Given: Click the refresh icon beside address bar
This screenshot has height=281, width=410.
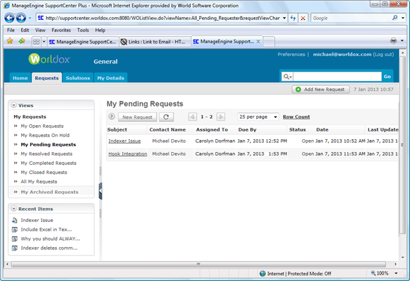Looking at the screenshot, I should (293, 18).
